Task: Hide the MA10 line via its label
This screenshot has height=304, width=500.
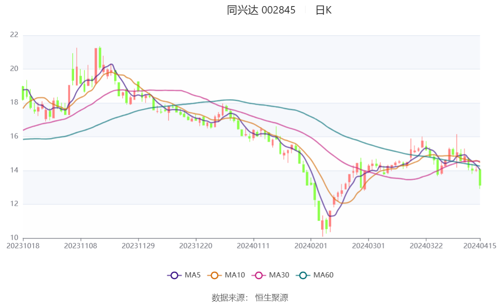Action: click(x=235, y=275)
